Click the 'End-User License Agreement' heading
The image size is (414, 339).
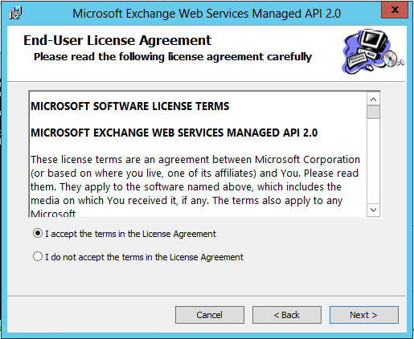[x=117, y=40]
